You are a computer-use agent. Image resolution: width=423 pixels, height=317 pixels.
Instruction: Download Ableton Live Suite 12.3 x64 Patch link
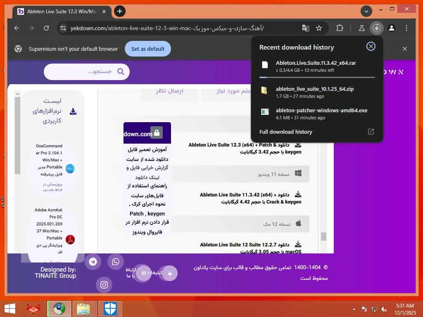pos(245,148)
